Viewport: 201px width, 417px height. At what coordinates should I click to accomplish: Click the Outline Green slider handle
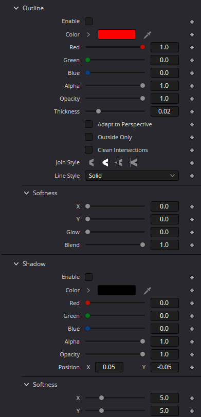tap(87, 60)
